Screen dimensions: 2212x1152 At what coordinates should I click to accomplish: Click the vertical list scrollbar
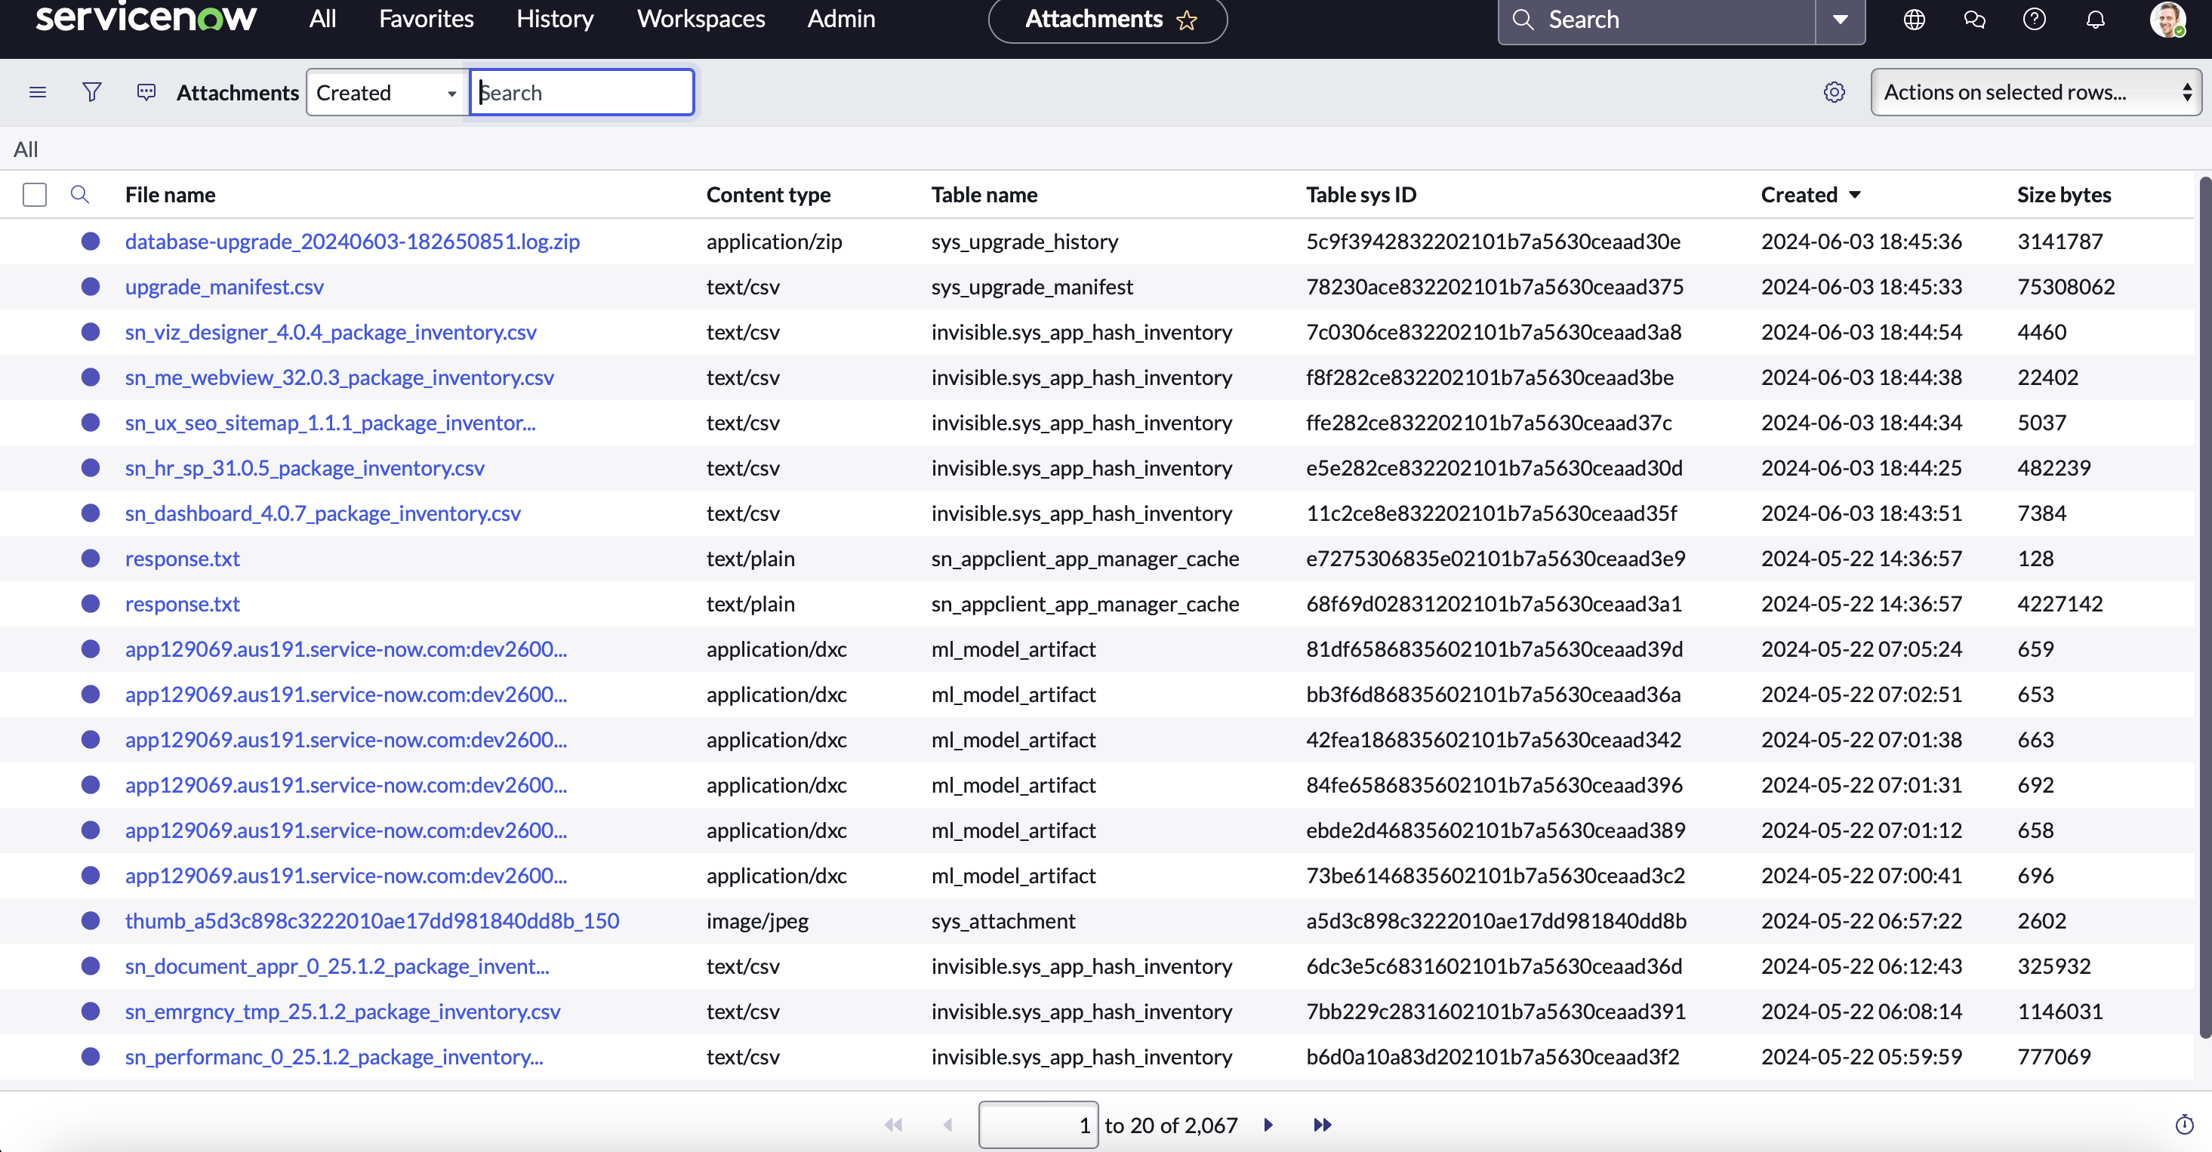coord(2204,606)
